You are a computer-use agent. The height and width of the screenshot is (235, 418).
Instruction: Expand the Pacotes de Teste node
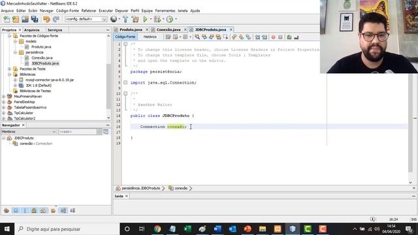[9, 69]
